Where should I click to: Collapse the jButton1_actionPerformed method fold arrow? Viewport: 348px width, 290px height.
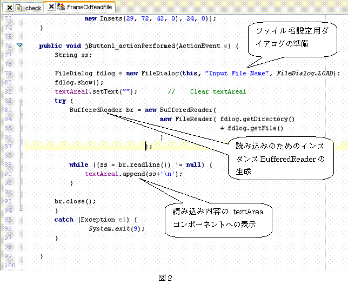[20, 46]
